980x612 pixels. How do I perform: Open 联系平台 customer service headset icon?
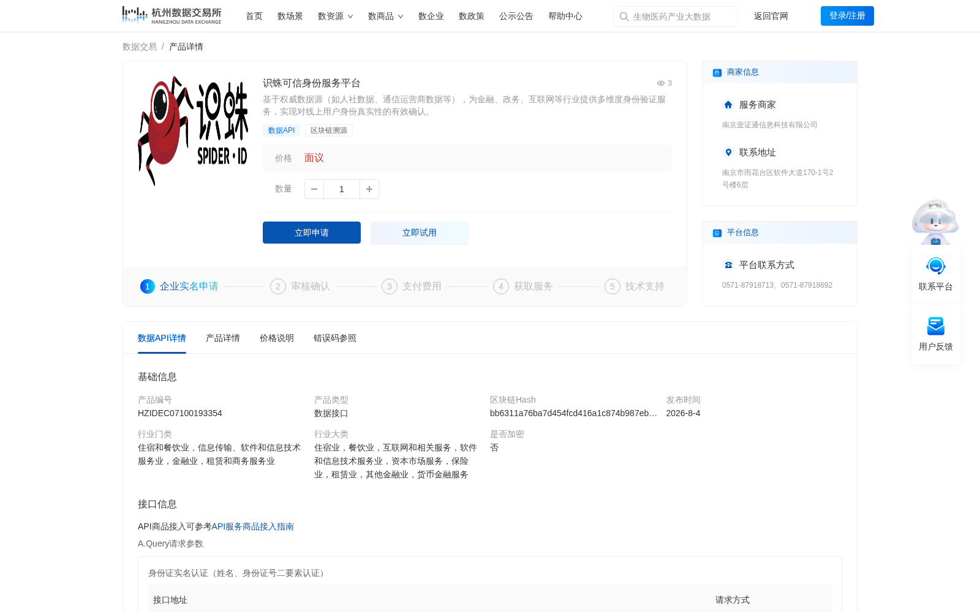click(936, 266)
